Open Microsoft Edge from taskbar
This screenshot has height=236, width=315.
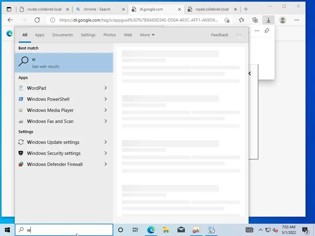[x=151, y=230]
